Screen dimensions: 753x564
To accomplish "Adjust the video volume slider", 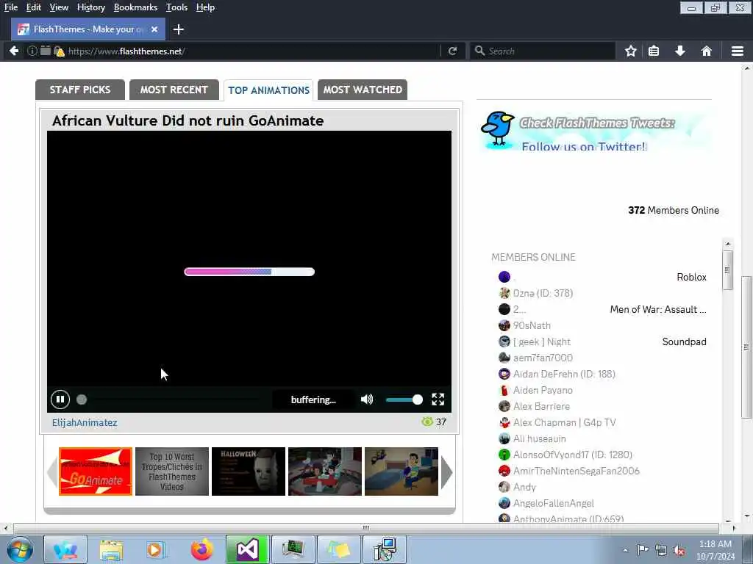I will point(404,399).
